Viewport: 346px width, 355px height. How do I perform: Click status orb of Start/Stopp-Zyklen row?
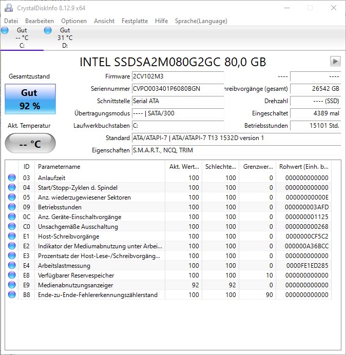(12, 187)
